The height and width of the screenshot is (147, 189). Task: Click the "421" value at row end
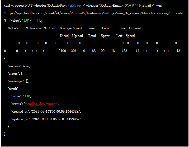pos(179,51)
